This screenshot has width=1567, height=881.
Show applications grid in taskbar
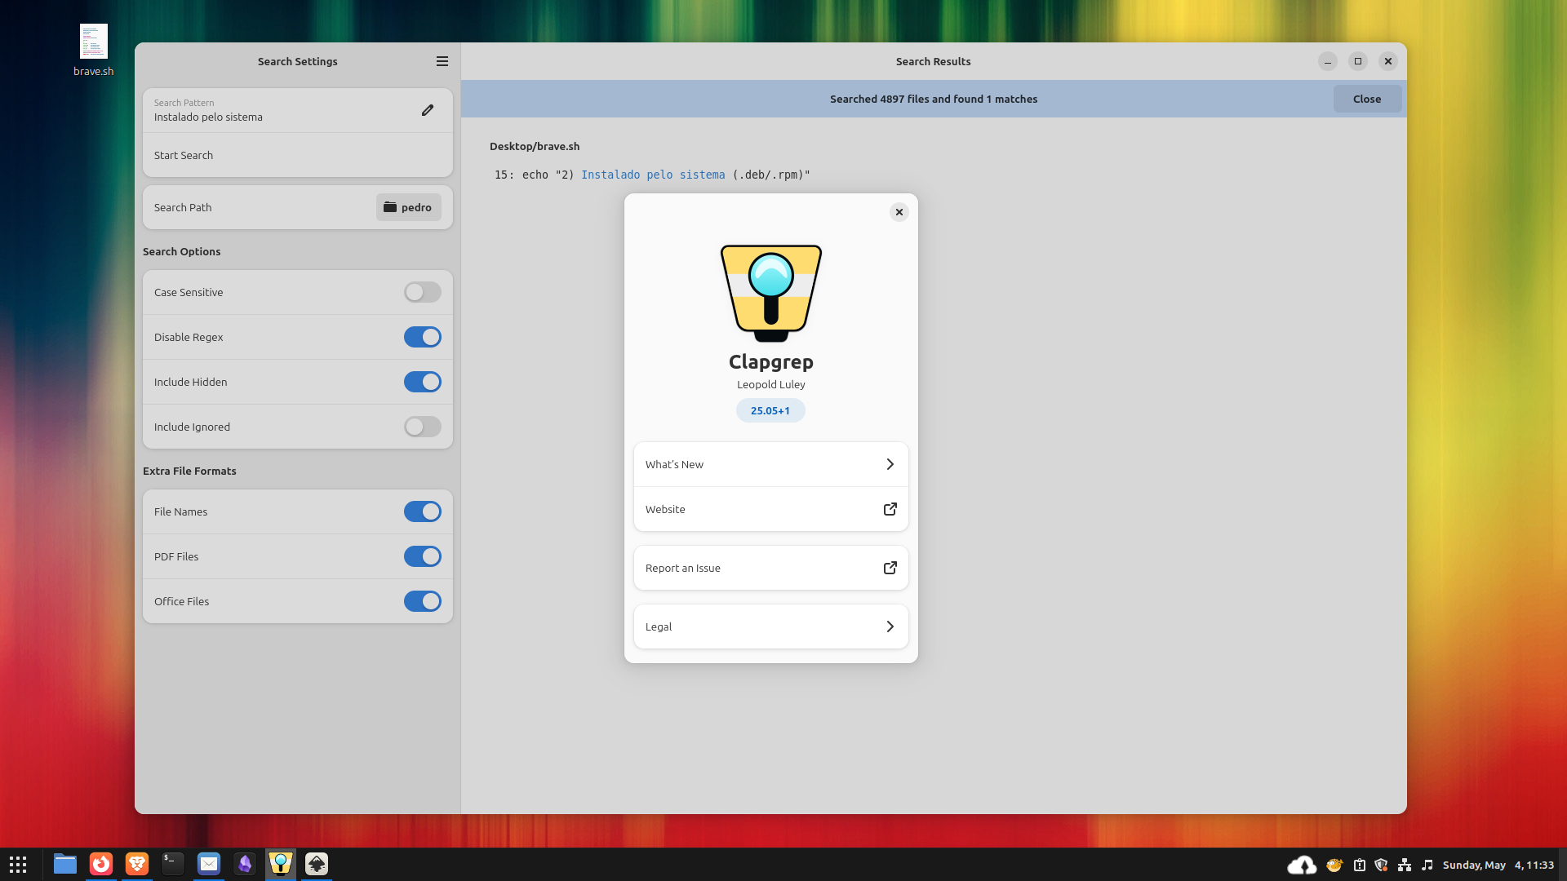pyautogui.click(x=18, y=864)
